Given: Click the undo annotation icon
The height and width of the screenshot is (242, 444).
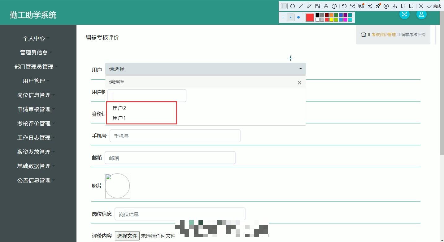Looking at the screenshot, I should 344,6.
